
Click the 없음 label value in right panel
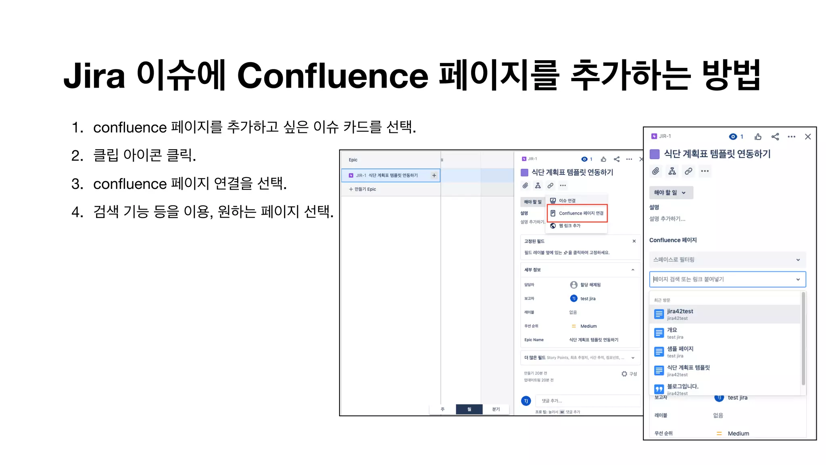point(718,415)
